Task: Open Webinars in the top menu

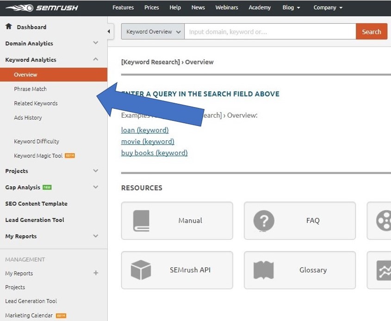Action: point(227,7)
